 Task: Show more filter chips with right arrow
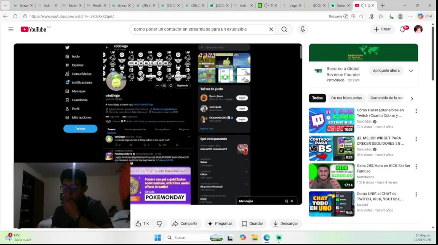[412, 99]
